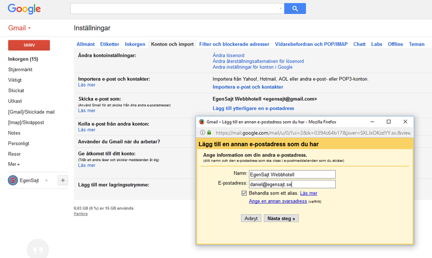This screenshot has width=432, height=258.
Task: Click Ange en annan svarsadress link
Action: (x=278, y=201)
